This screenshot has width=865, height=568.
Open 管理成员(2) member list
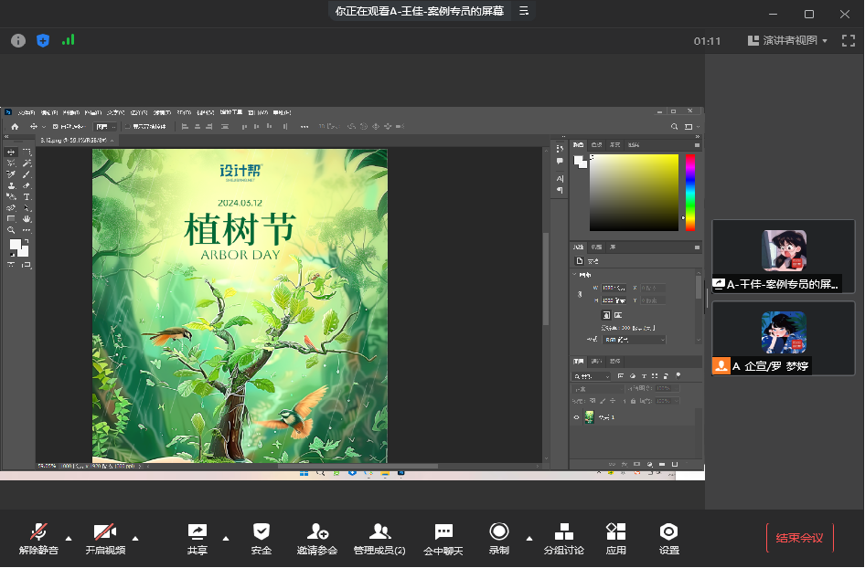(x=379, y=538)
